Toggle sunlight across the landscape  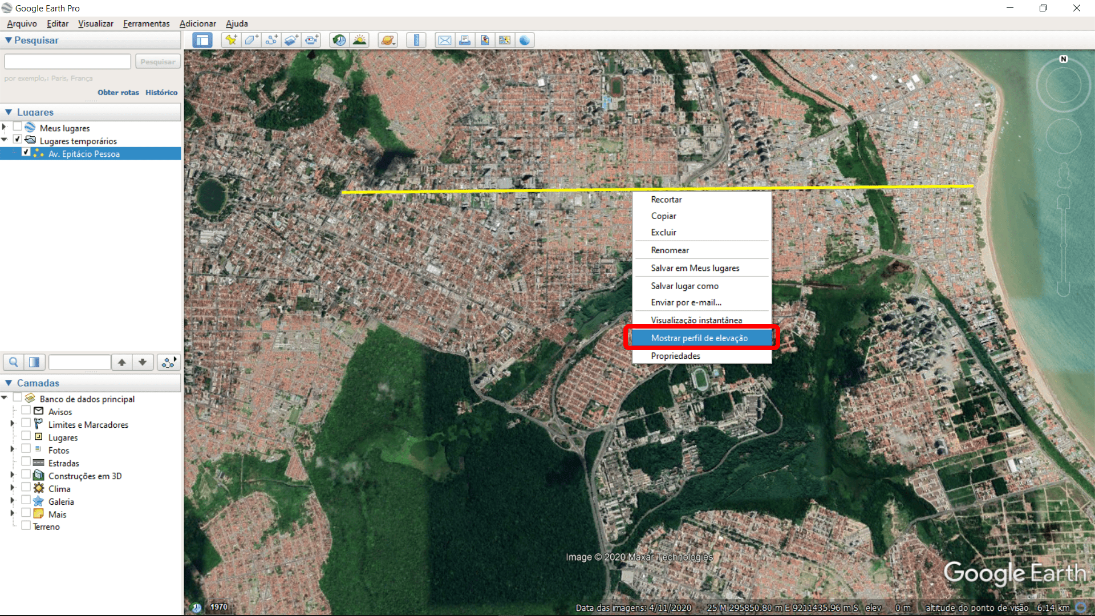click(x=360, y=40)
